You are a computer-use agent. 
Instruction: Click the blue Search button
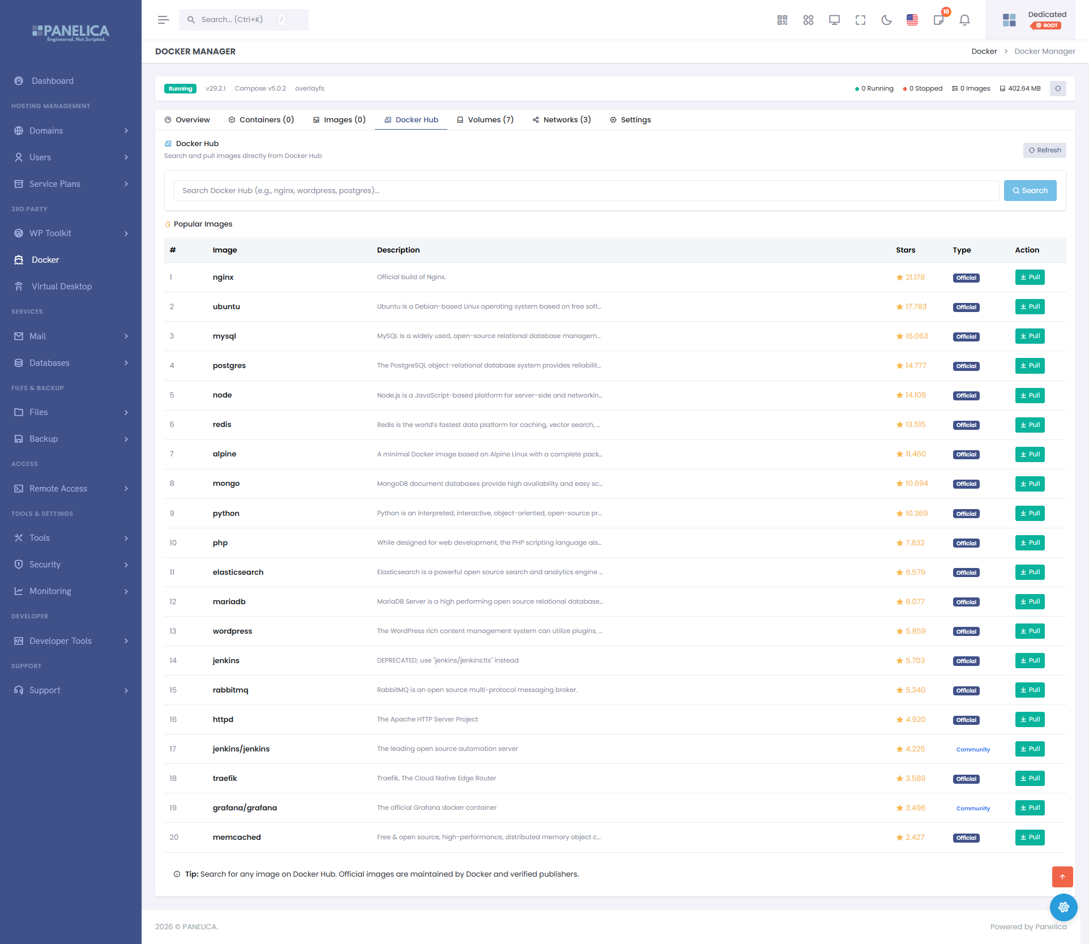pyautogui.click(x=1030, y=191)
